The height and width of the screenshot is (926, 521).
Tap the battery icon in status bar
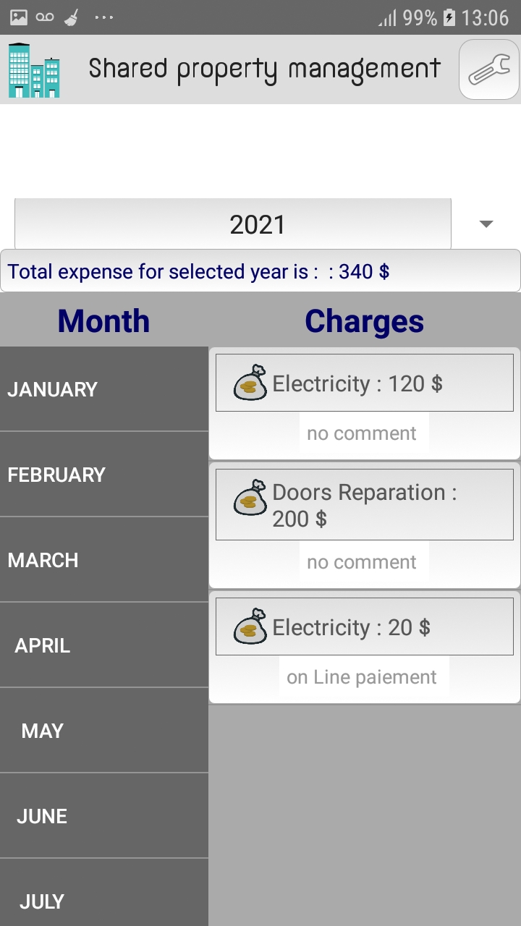(x=449, y=17)
